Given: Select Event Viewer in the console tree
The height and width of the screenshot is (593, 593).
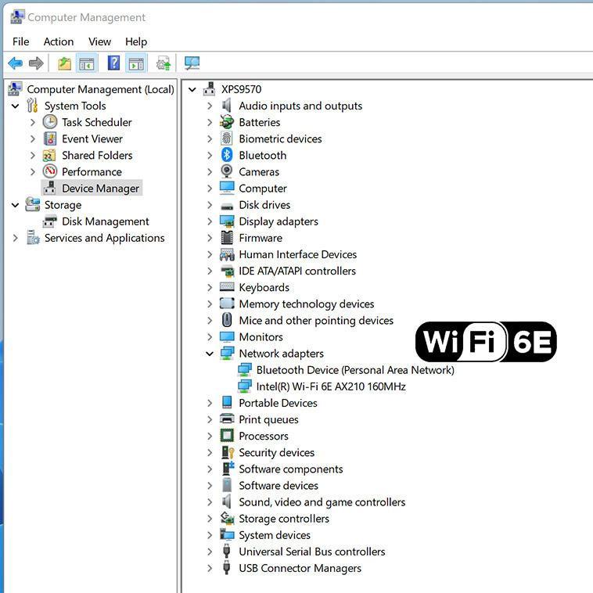Looking at the screenshot, I should coord(92,138).
